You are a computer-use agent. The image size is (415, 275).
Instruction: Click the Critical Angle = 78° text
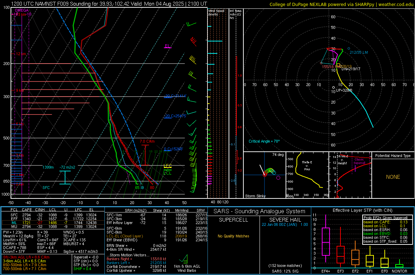pyautogui.click(x=264, y=141)
